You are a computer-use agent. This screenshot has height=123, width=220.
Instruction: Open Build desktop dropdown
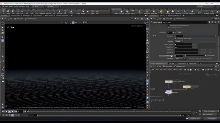click(x=39, y=6)
